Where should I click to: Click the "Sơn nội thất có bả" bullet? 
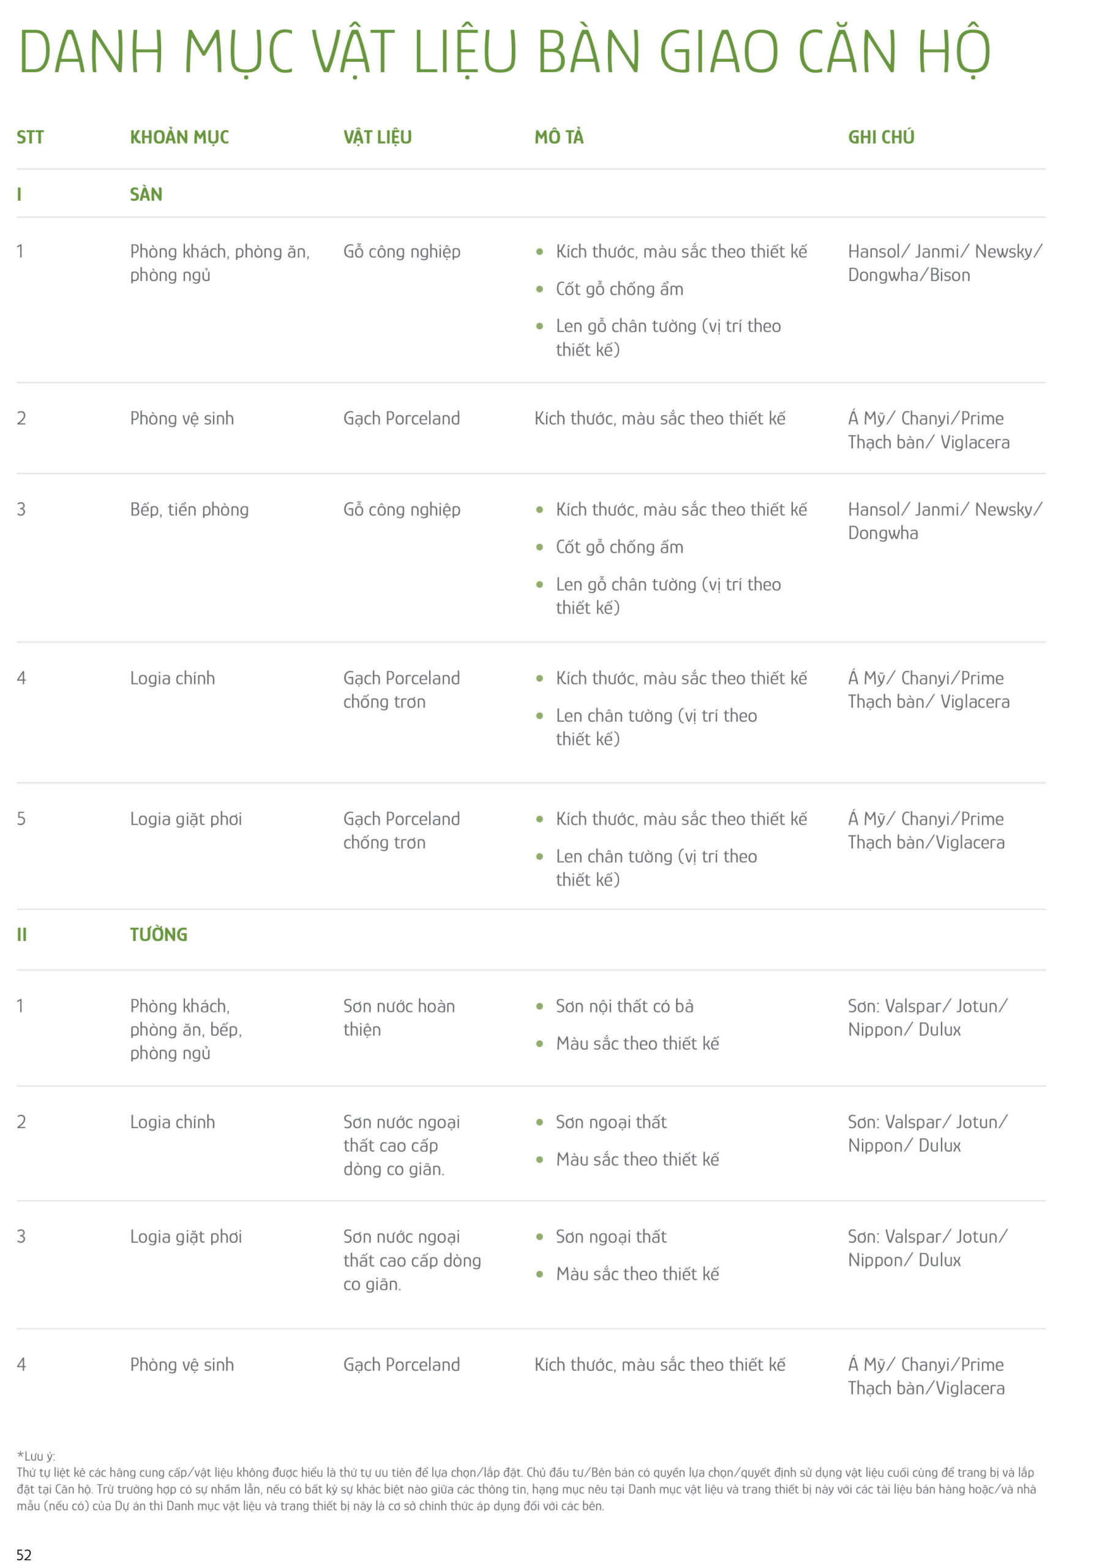click(x=624, y=1006)
